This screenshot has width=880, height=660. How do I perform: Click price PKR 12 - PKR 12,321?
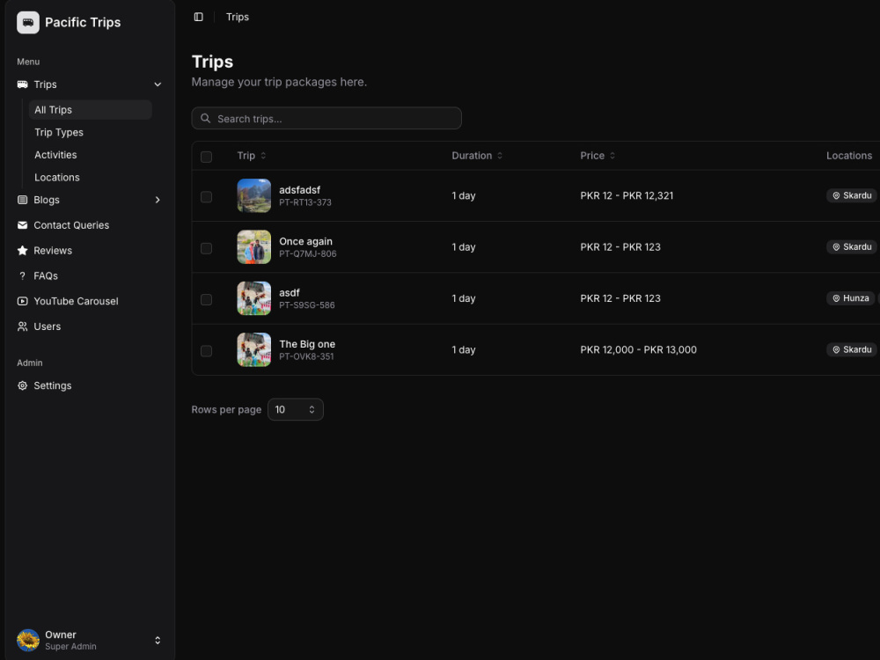coord(627,195)
